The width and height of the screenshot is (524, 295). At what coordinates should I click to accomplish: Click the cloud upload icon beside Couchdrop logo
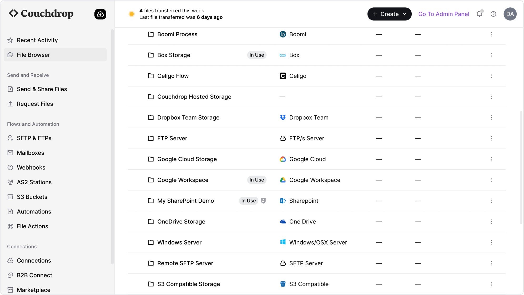click(100, 14)
